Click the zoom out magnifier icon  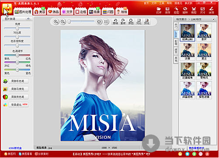63,22
